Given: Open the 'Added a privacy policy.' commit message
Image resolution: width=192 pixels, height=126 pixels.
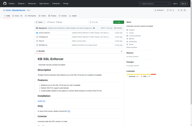Looking at the screenshot, I should tap(79, 41).
